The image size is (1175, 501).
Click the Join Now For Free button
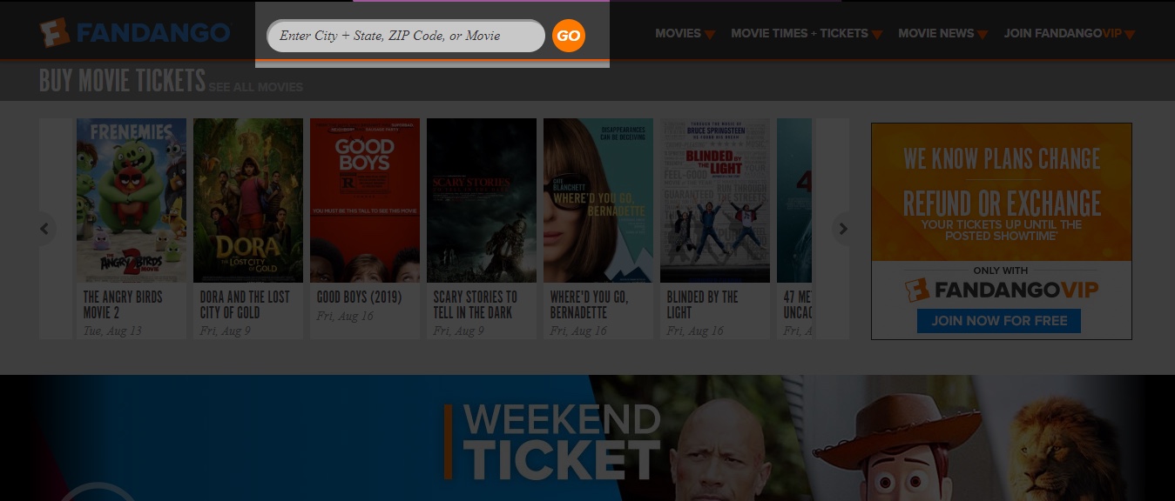pos(999,320)
